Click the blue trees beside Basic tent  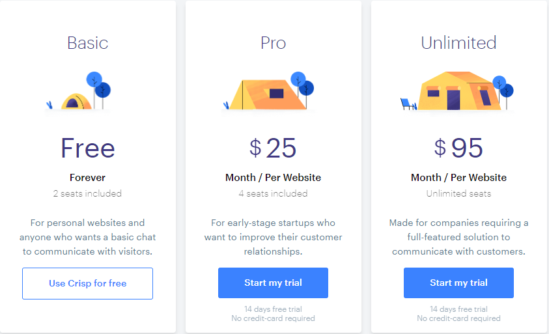pos(98,90)
